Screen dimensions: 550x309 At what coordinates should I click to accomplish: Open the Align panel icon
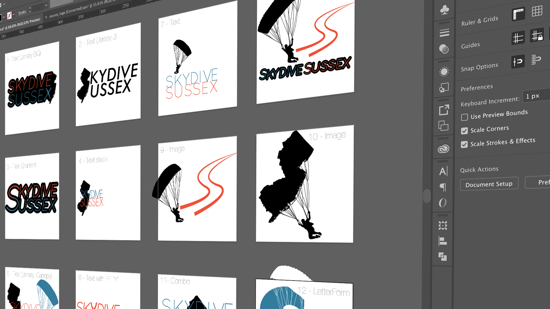point(443,241)
